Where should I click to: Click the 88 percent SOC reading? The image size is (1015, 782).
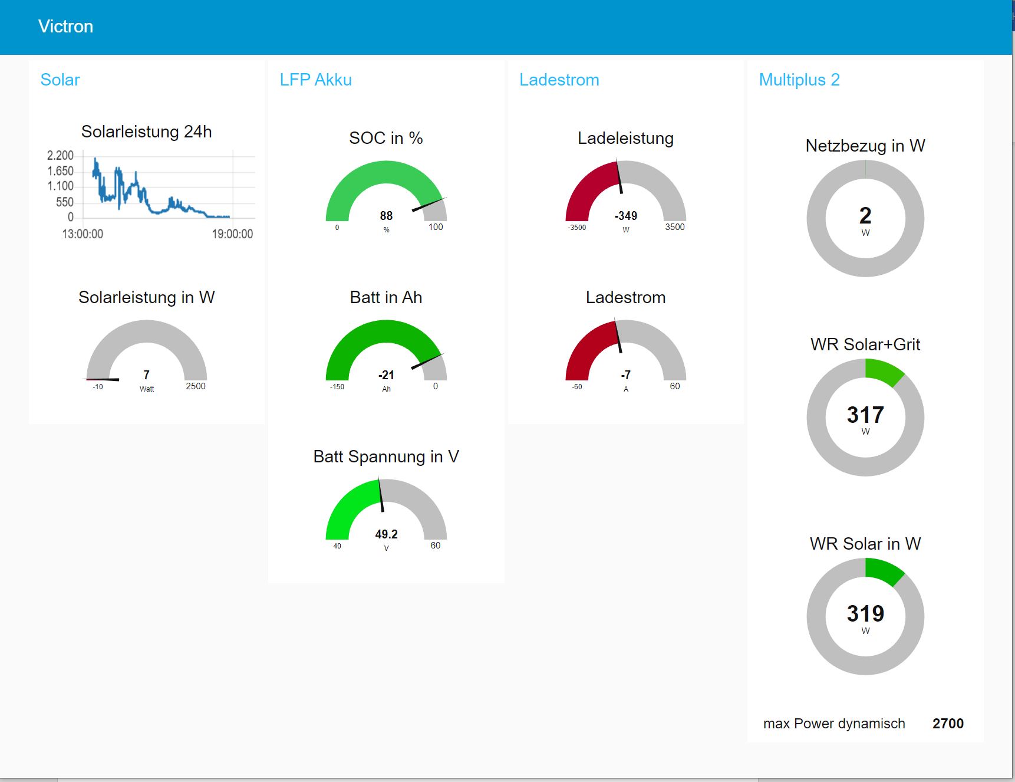point(386,216)
